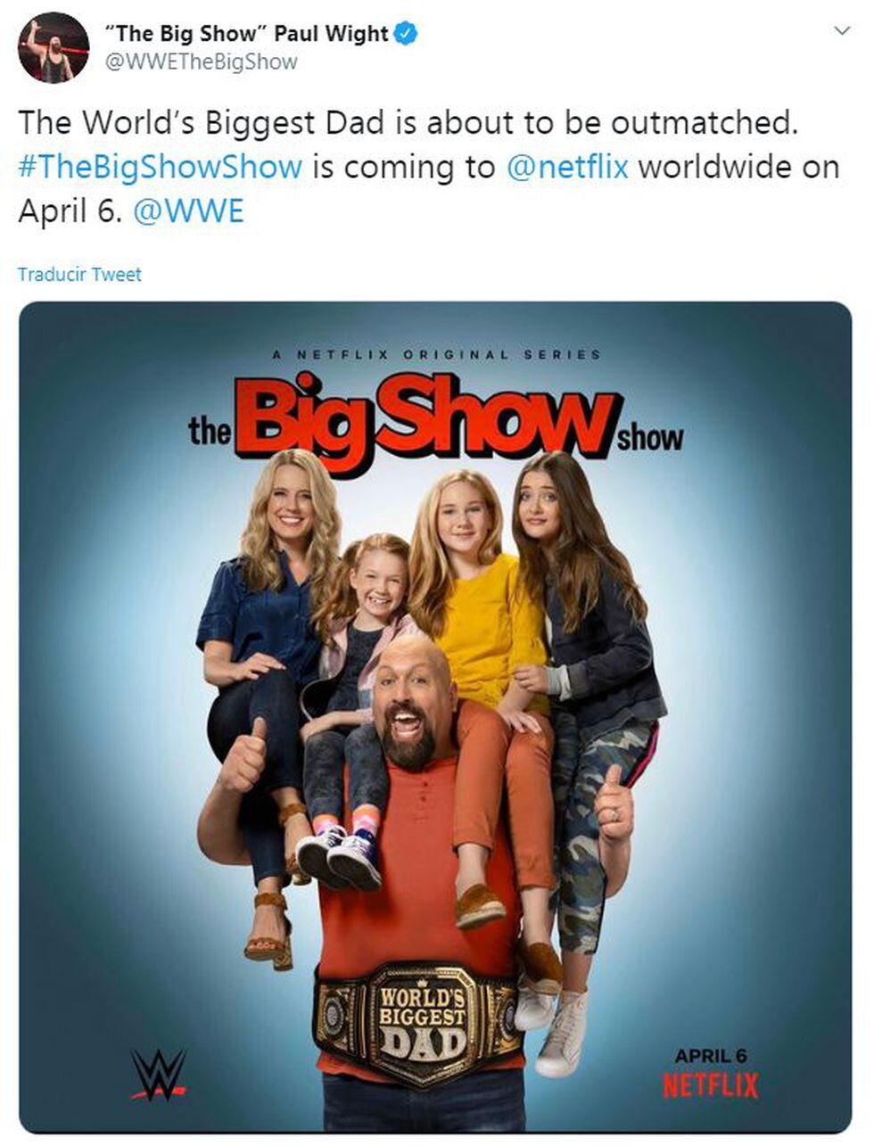Click the tweet text about World's Biggest Dad
Viewport: 874px width, 1146px height.
pos(428,167)
